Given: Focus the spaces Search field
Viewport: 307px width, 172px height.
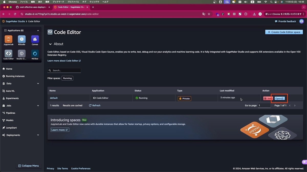Looking at the screenshot, I should coord(64,70).
